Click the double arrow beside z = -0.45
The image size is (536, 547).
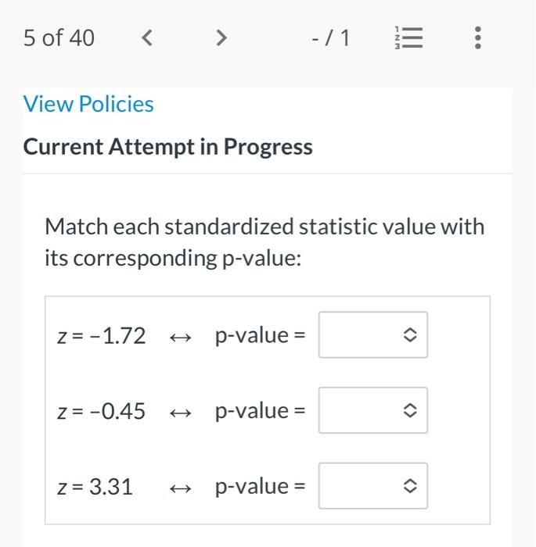[x=180, y=412]
